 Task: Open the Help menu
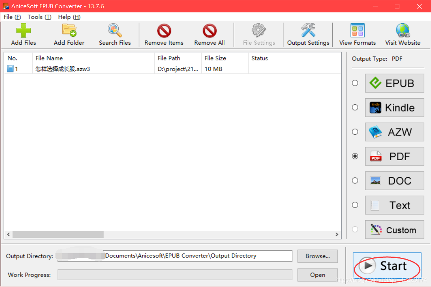coord(69,17)
